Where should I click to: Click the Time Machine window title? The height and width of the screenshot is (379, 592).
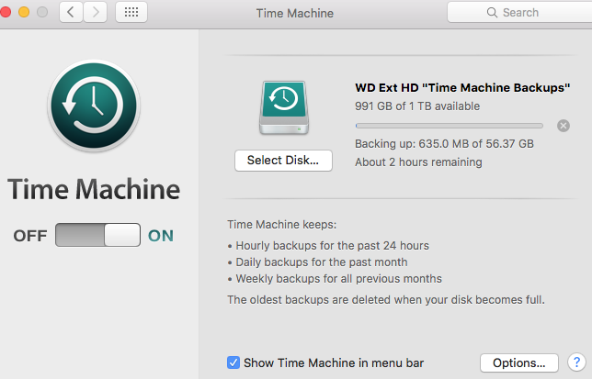[295, 13]
